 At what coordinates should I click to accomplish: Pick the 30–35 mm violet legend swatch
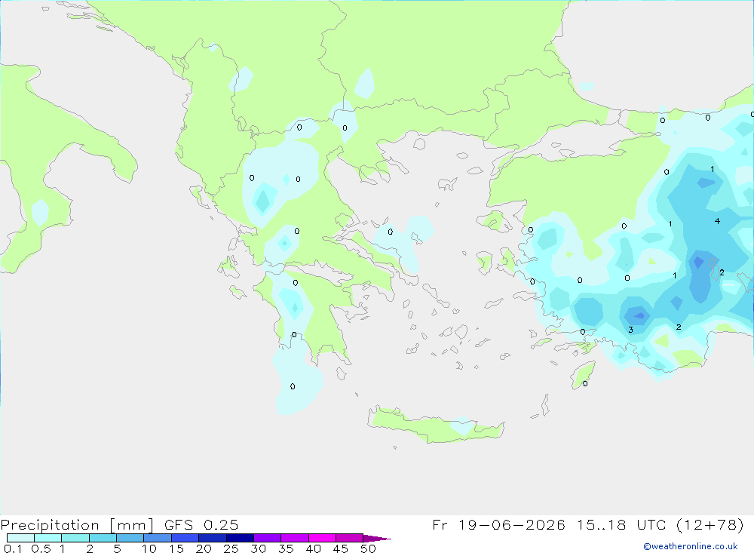[268, 538]
